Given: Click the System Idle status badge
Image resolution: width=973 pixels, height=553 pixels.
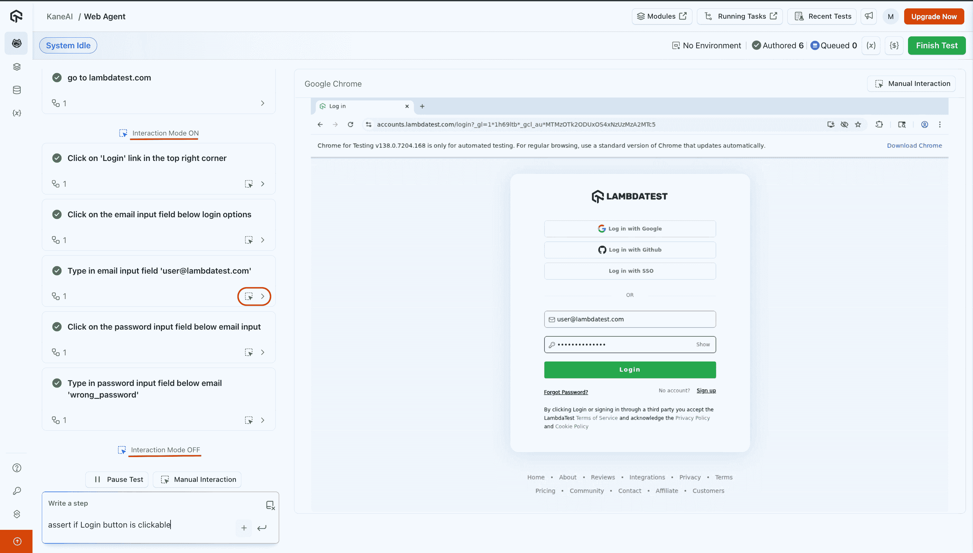Looking at the screenshot, I should click(68, 46).
